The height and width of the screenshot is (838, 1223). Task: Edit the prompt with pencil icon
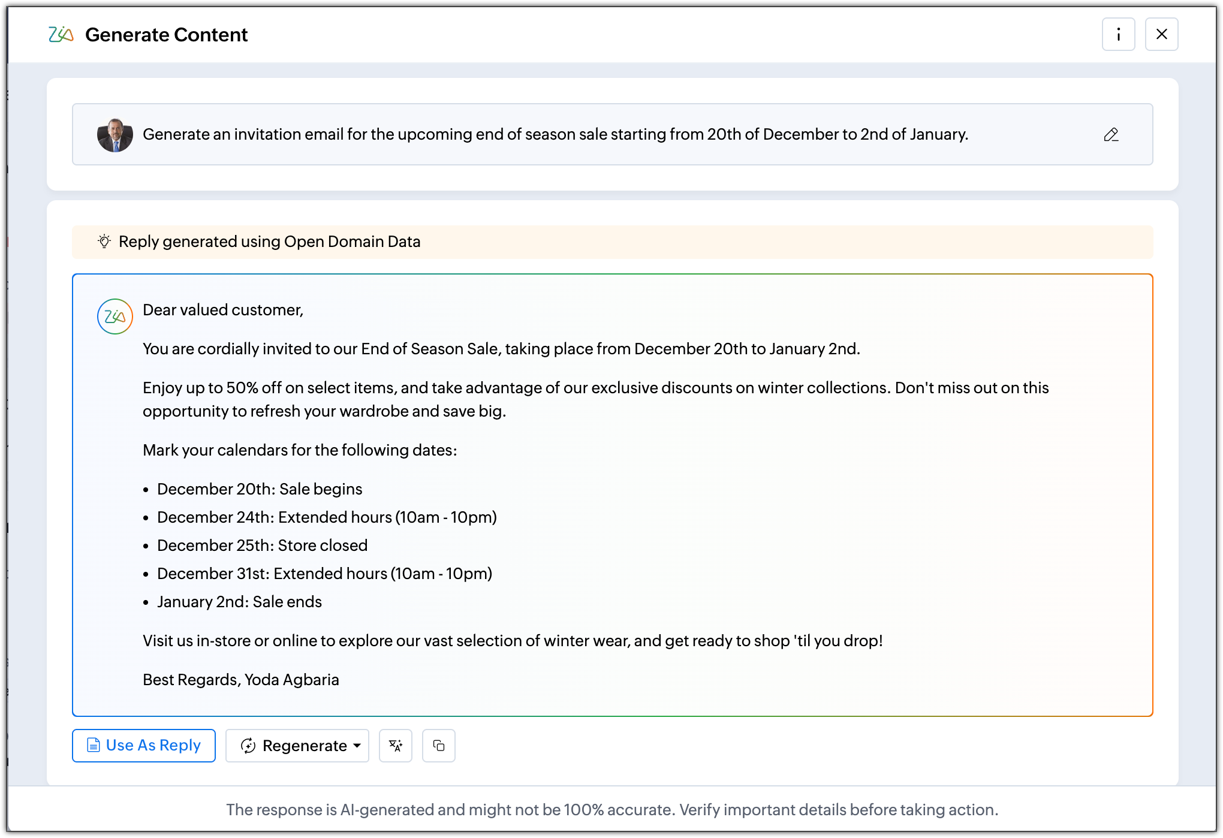coord(1111,134)
